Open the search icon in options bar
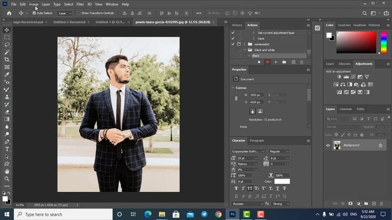This screenshot has height=220, width=392. pyautogui.click(x=364, y=13)
